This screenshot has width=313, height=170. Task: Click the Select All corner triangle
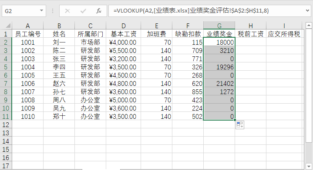tap(8, 26)
